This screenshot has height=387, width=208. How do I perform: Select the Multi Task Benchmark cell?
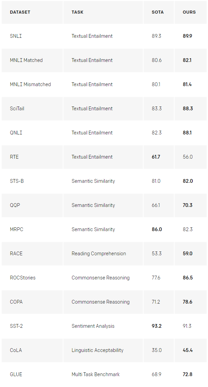tap(95, 374)
